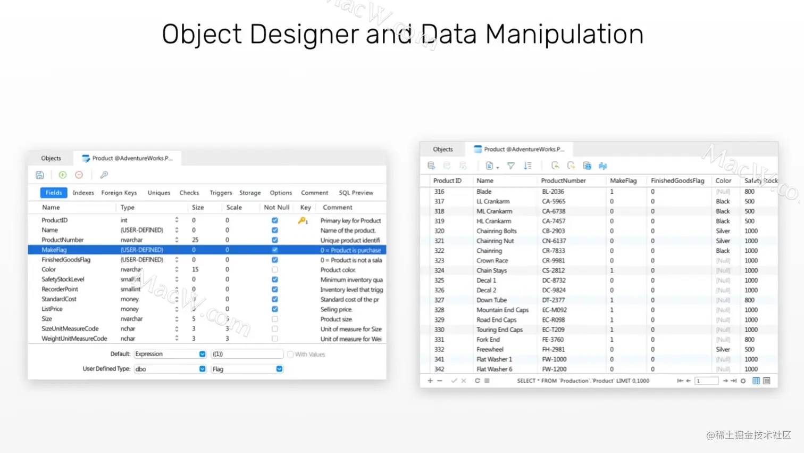The width and height of the screenshot is (804, 453).
Task: Check the With Values checkbox
Action: 290,354
